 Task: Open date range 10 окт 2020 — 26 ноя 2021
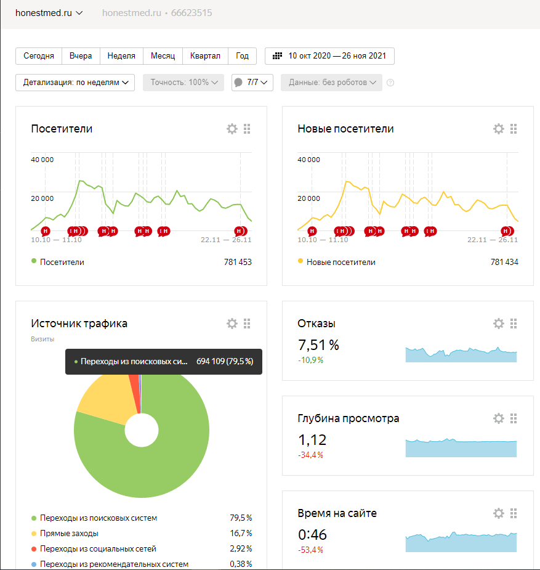329,56
